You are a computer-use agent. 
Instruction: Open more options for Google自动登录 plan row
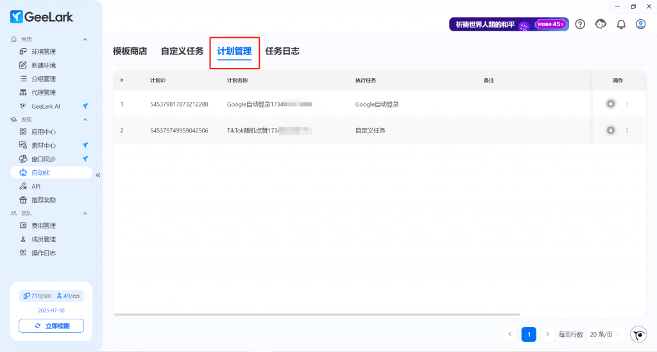627,104
